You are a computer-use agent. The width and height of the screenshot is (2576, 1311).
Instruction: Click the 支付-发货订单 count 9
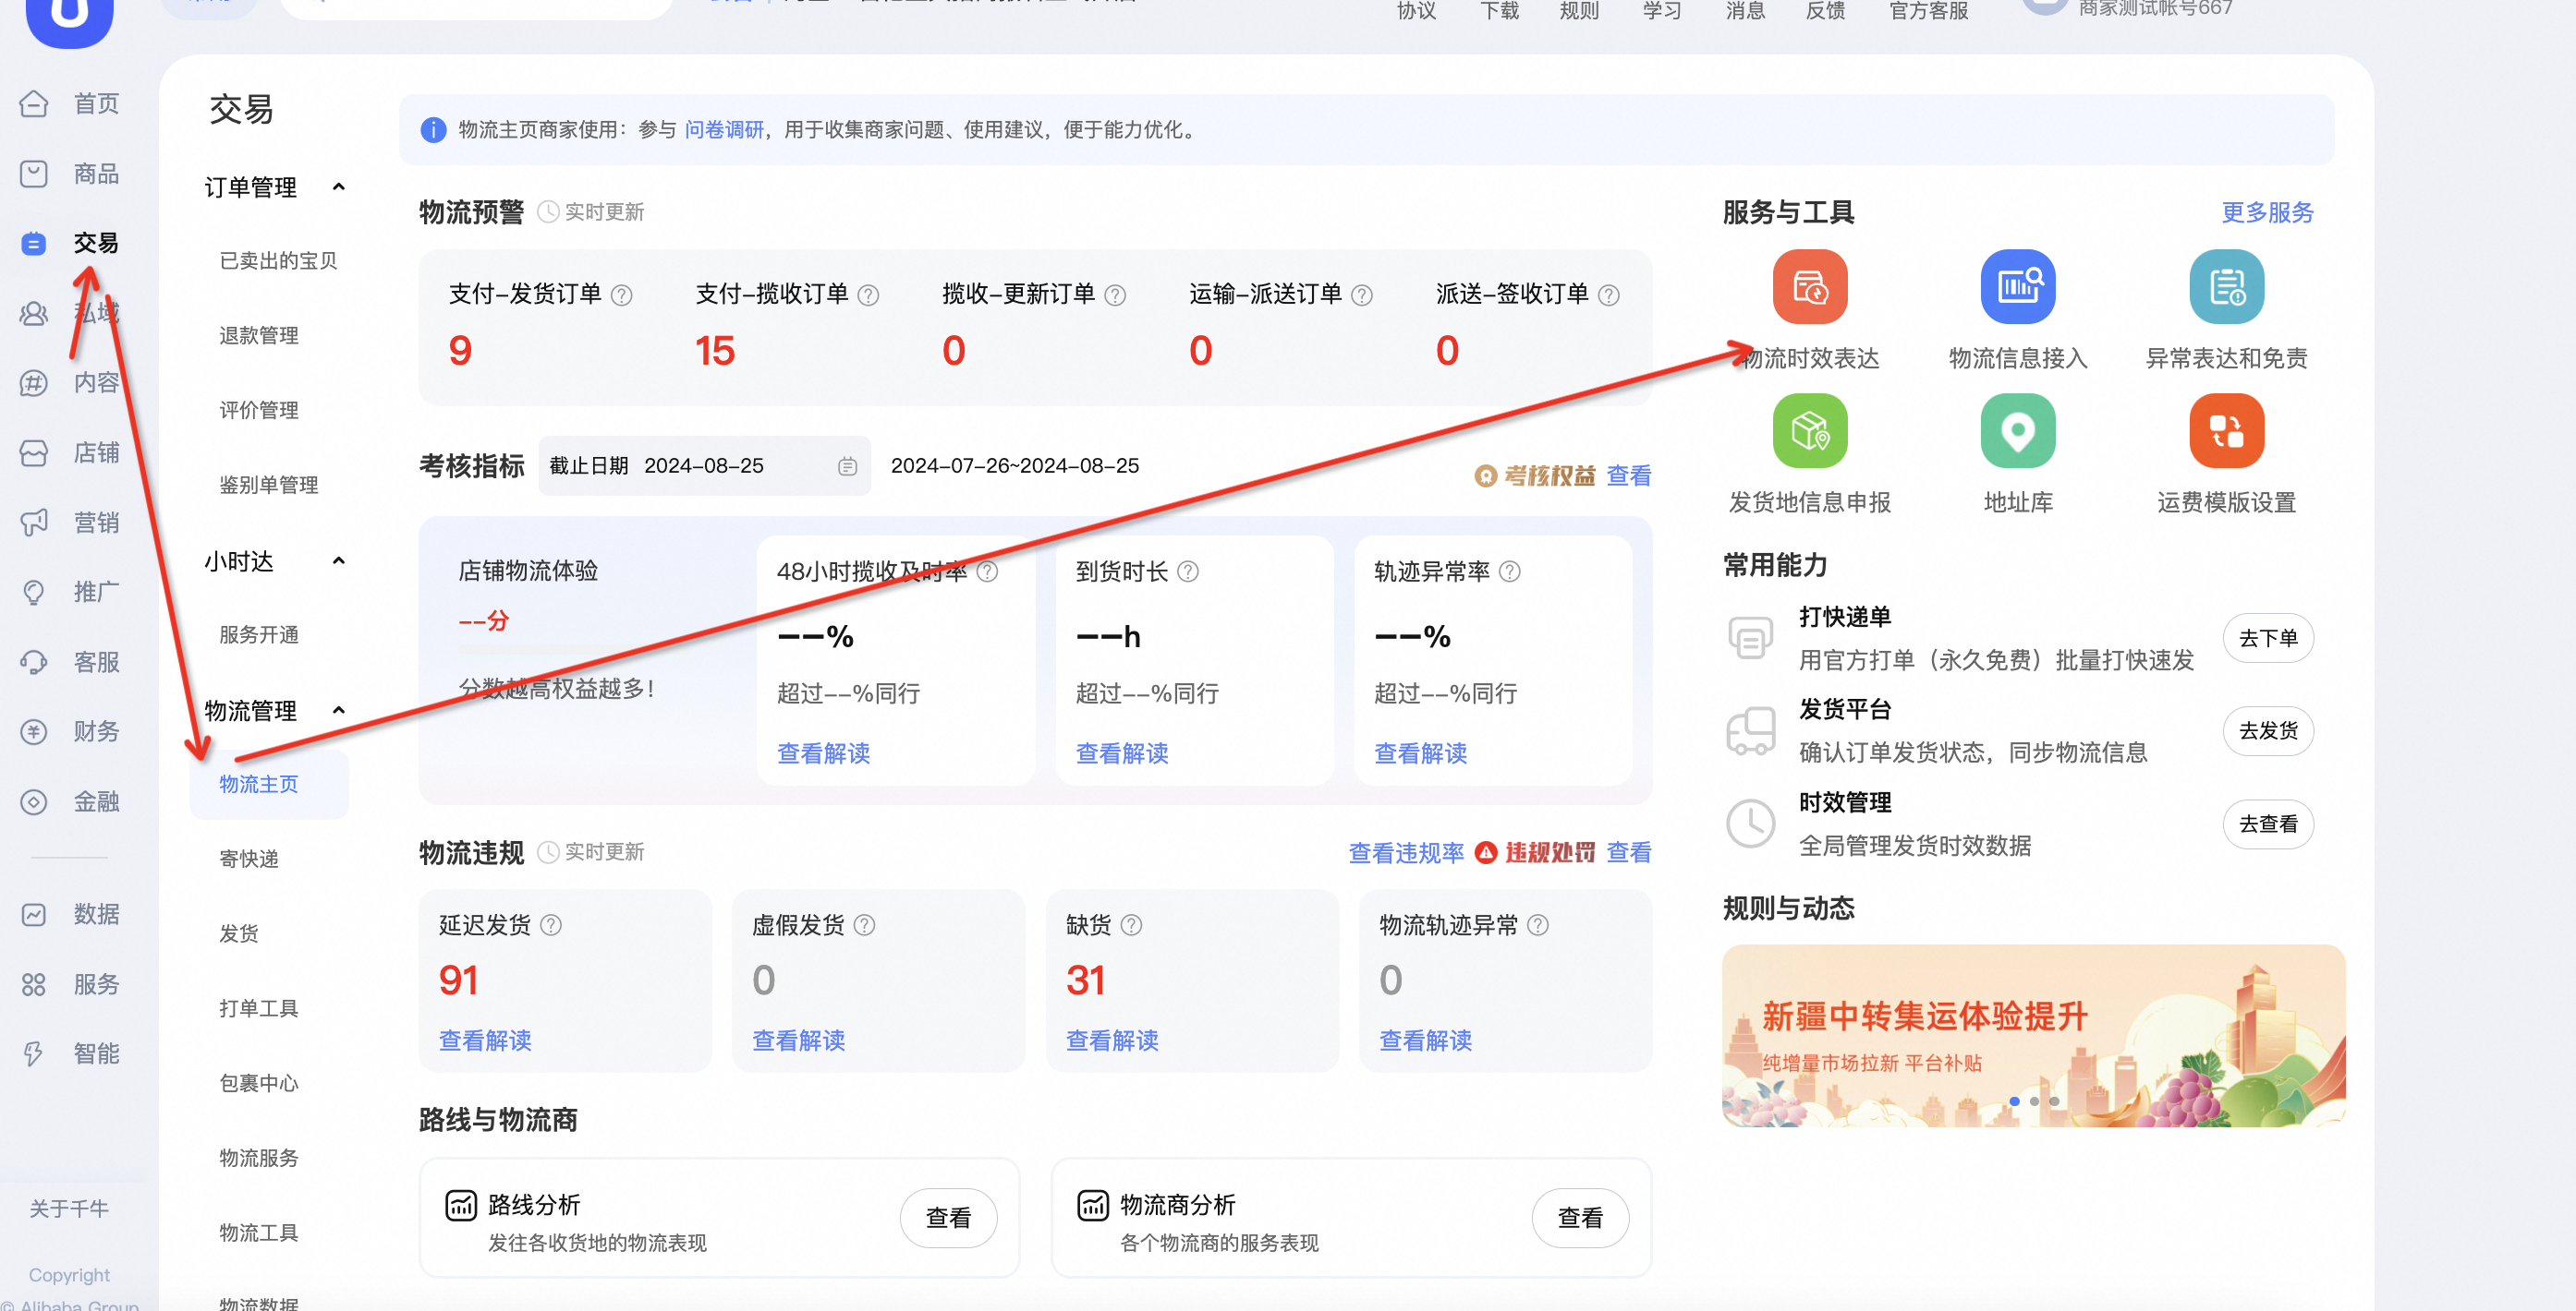point(459,351)
